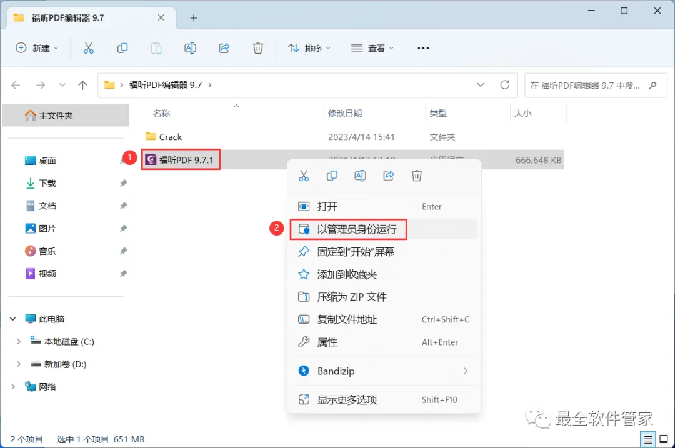The width and height of the screenshot is (675, 448).
Task: Click the grayed-out Paste icon in the toolbar
Action: coord(156,48)
